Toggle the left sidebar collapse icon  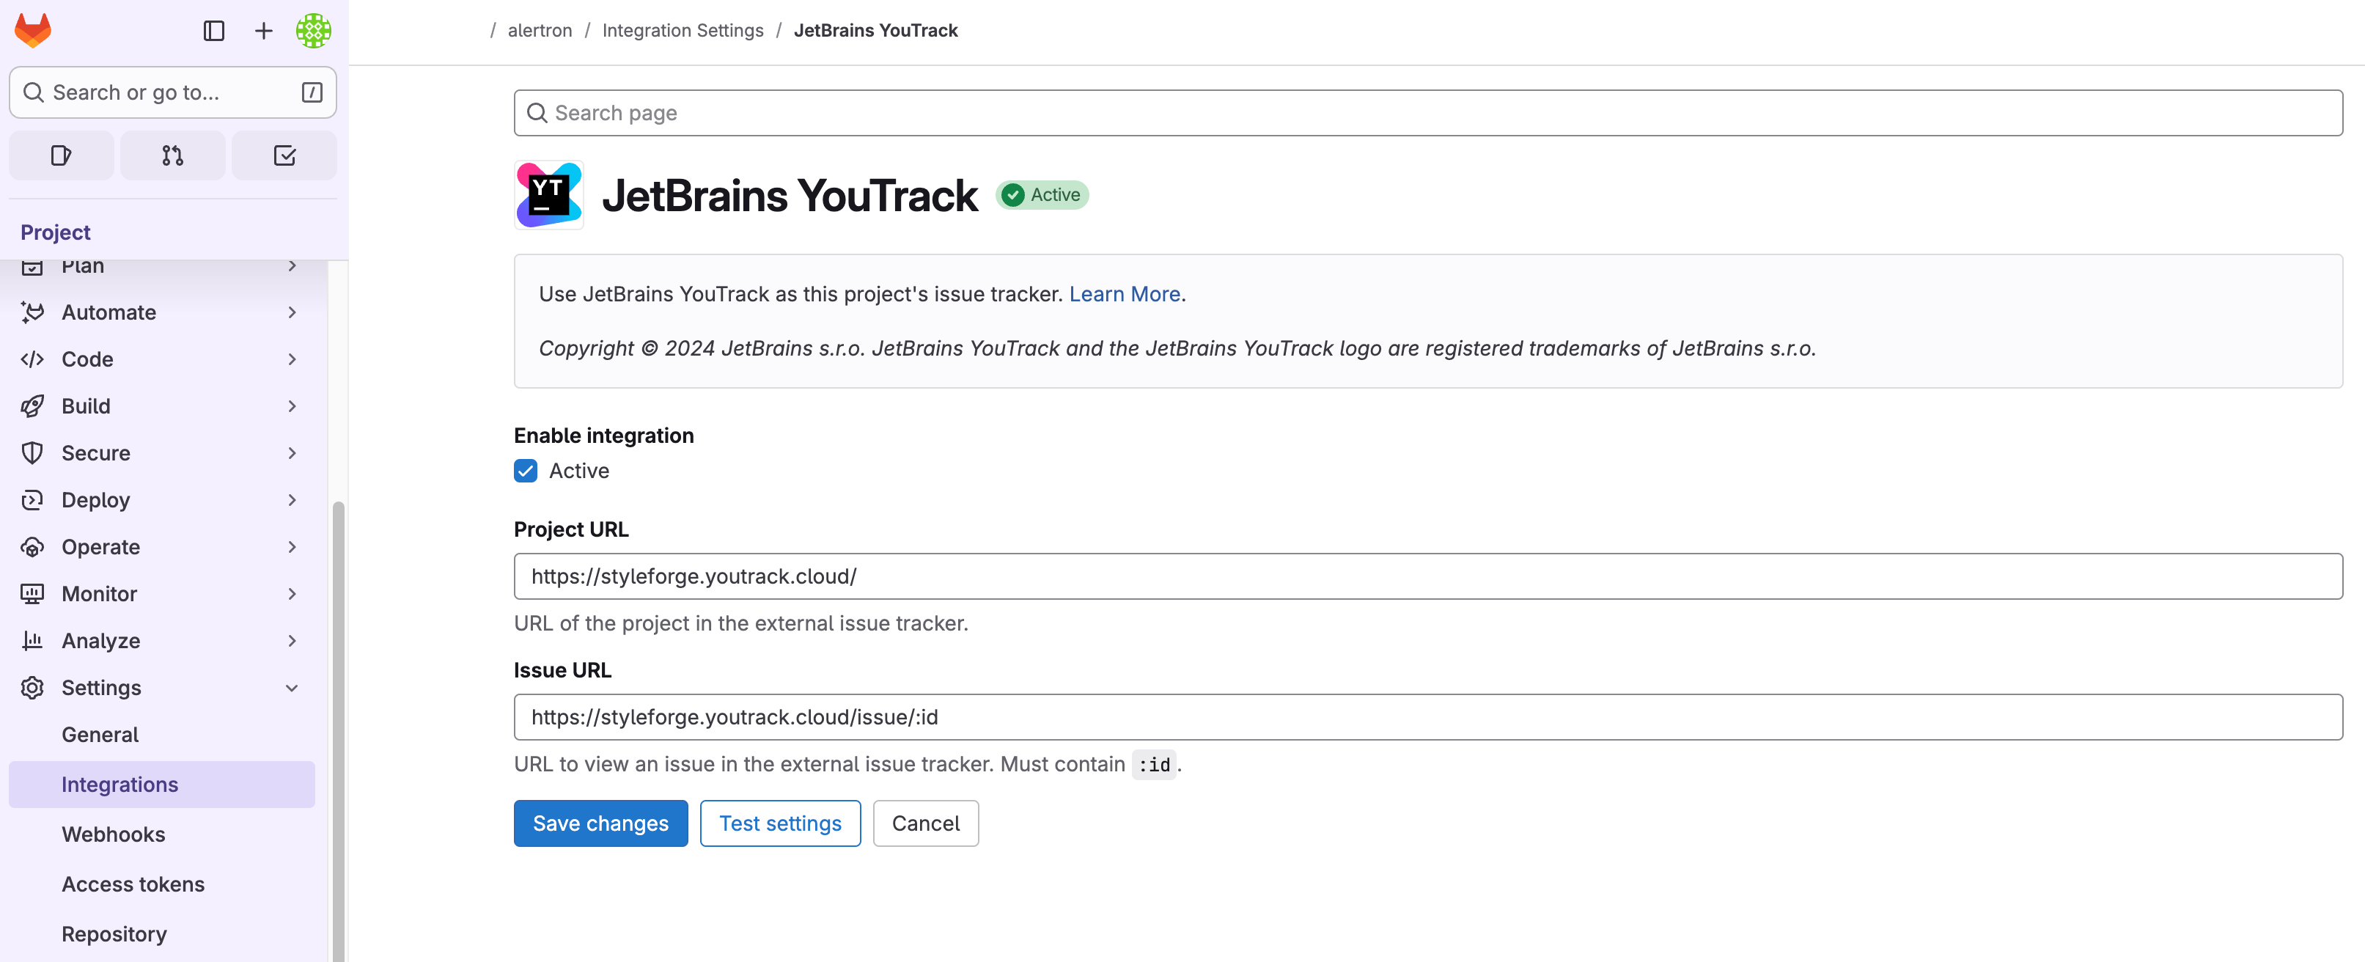coord(214,30)
